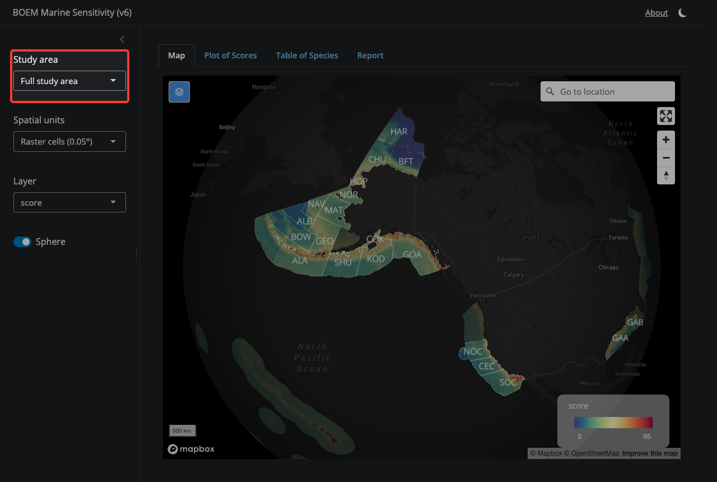Open the map layers control button
The image size is (717, 482).
pos(179,92)
